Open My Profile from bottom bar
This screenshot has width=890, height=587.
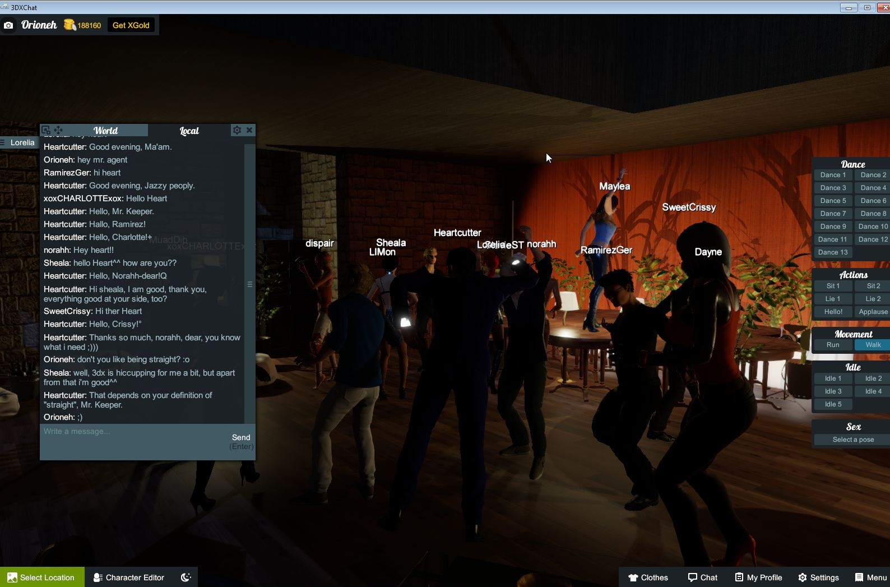point(758,577)
